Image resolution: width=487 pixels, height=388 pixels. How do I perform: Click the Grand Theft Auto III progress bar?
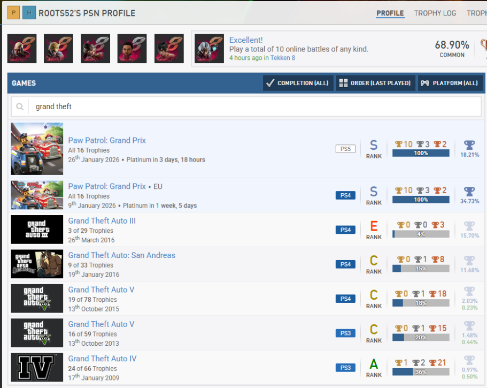click(x=421, y=234)
